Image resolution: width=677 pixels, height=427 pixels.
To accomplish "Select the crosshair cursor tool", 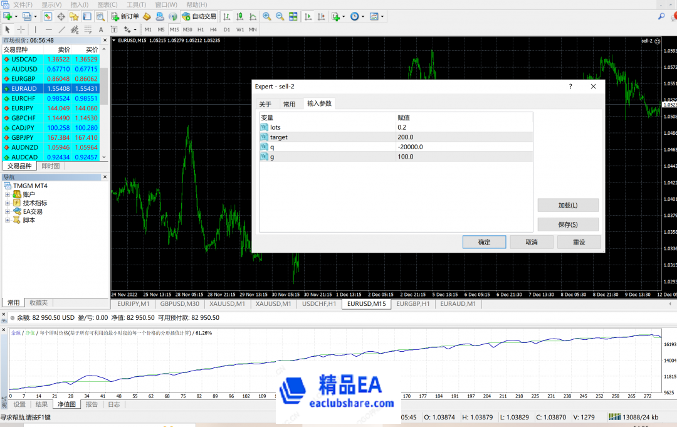I will coord(21,29).
